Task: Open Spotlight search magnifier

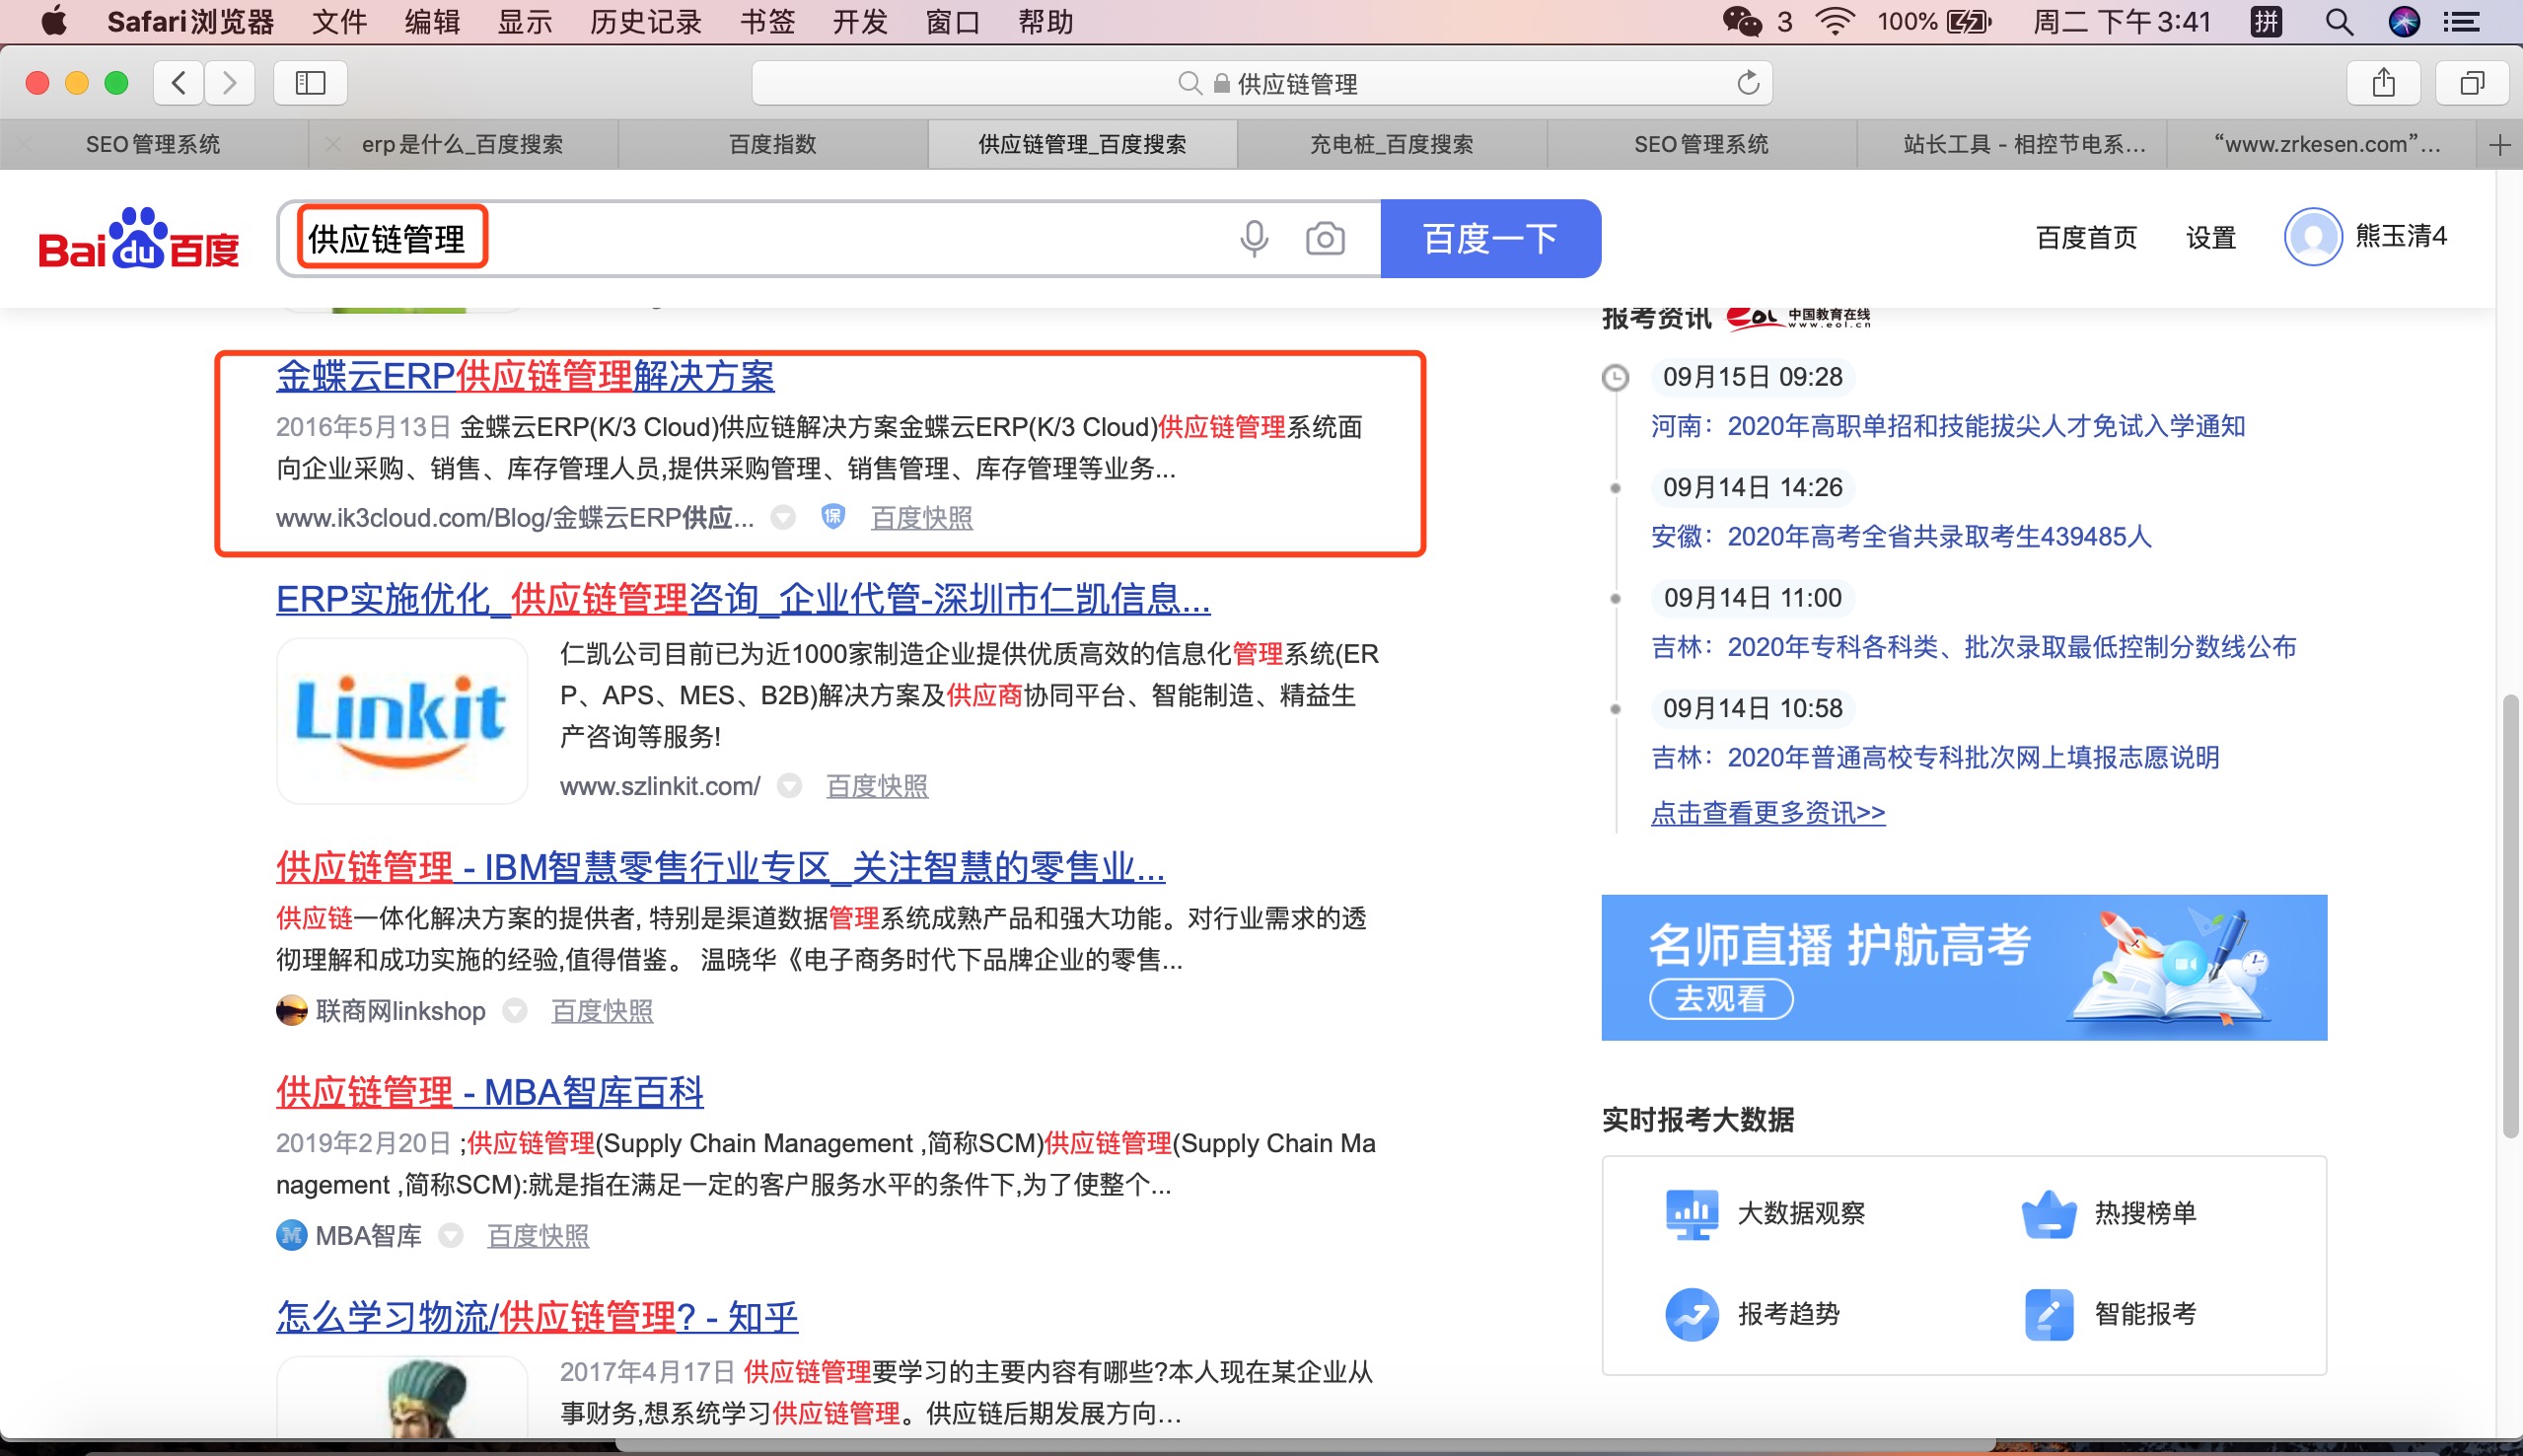Action: click(x=2340, y=22)
